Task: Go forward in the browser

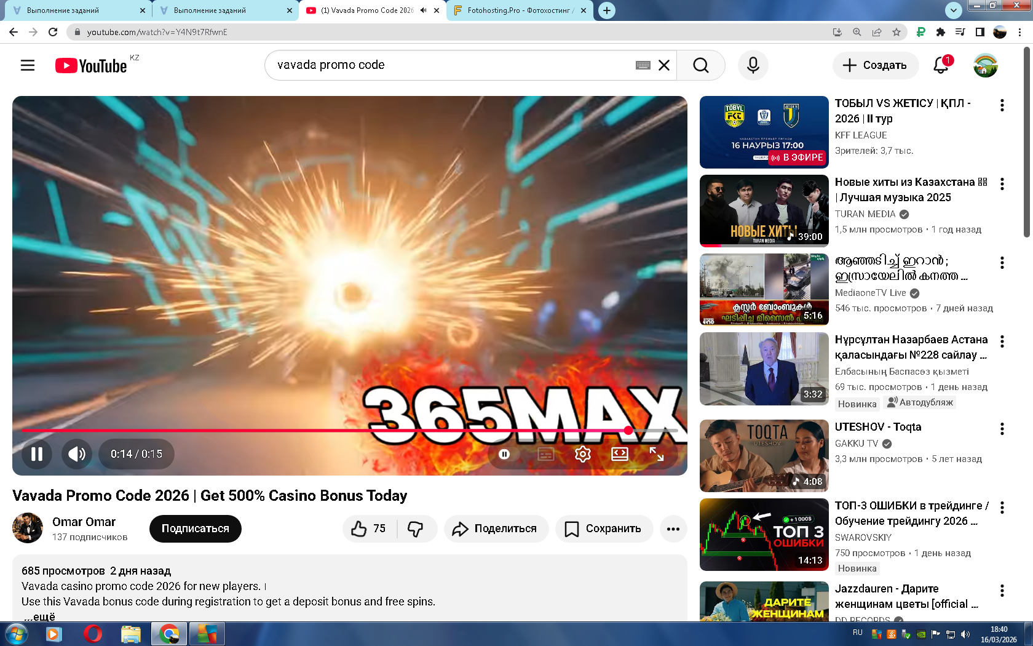Action: (x=33, y=32)
